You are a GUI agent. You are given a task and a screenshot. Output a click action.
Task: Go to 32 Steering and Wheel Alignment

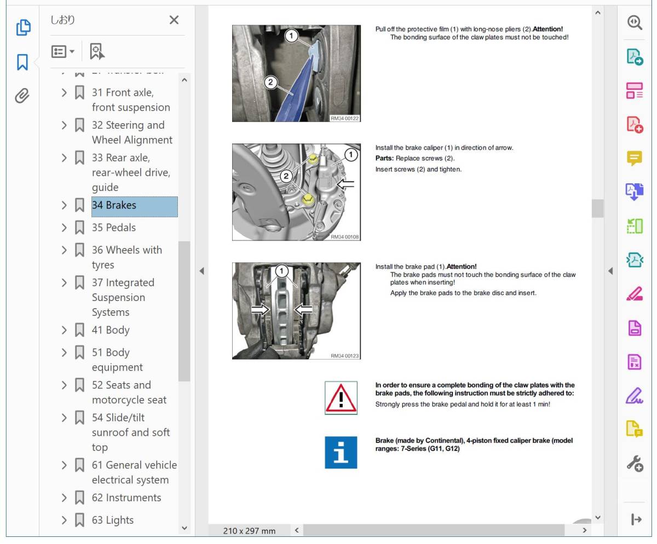click(x=132, y=132)
